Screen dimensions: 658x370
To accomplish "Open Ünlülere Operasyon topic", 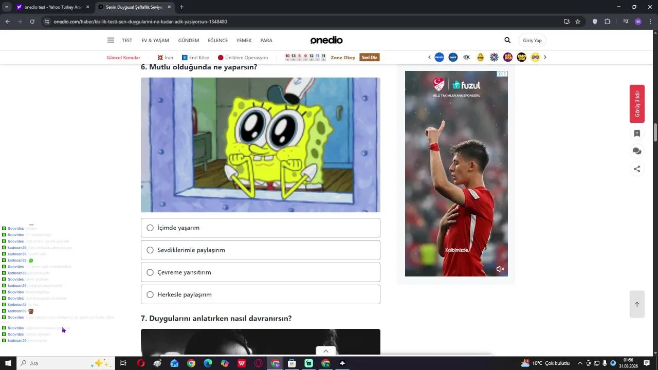I will (x=243, y=58).
